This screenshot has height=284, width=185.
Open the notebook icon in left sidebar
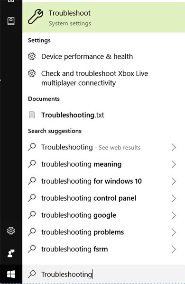(x=11, y=21)
